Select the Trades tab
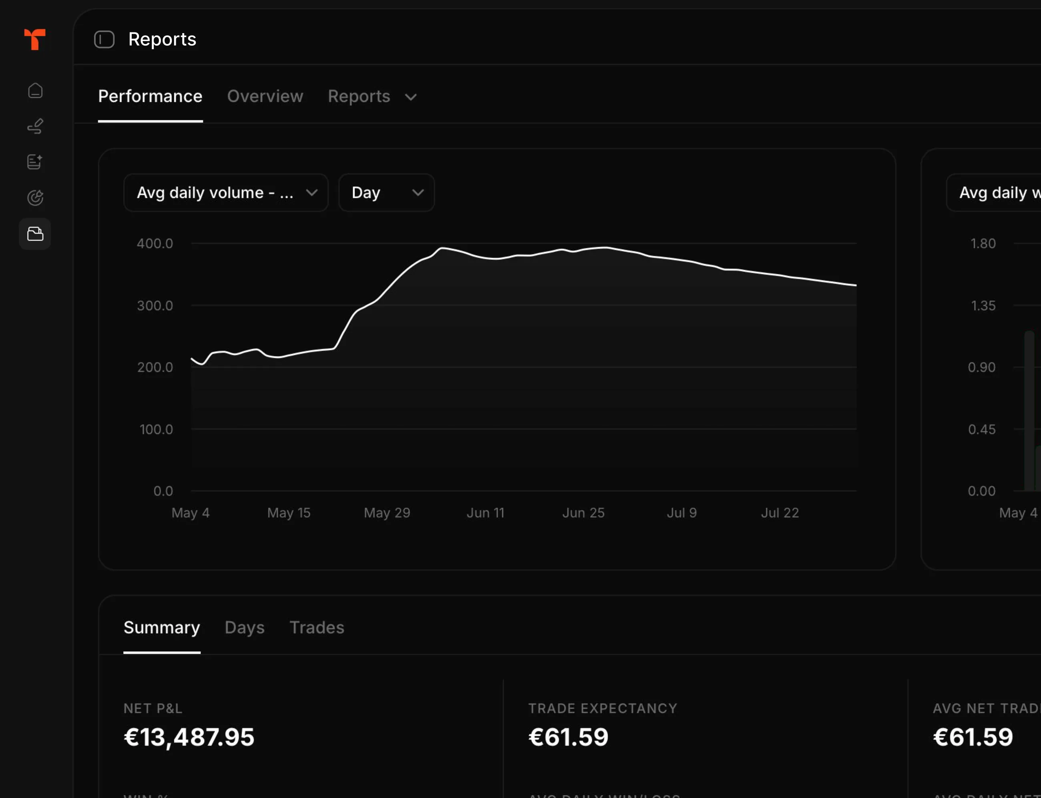Image resolution: width=1041 pixels, height=798 pixels. tap(317, 628)
